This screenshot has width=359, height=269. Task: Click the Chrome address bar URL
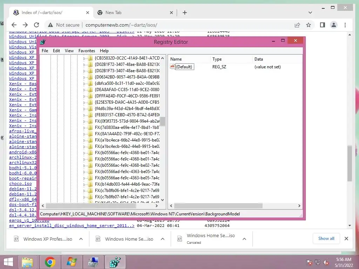point(121,25)
